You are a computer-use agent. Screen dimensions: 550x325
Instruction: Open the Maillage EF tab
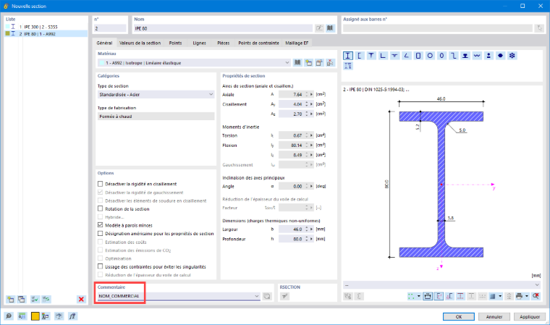pos(297,43)
